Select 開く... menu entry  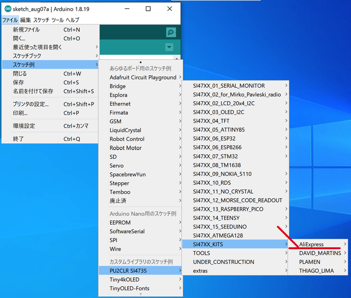point(50,39)
